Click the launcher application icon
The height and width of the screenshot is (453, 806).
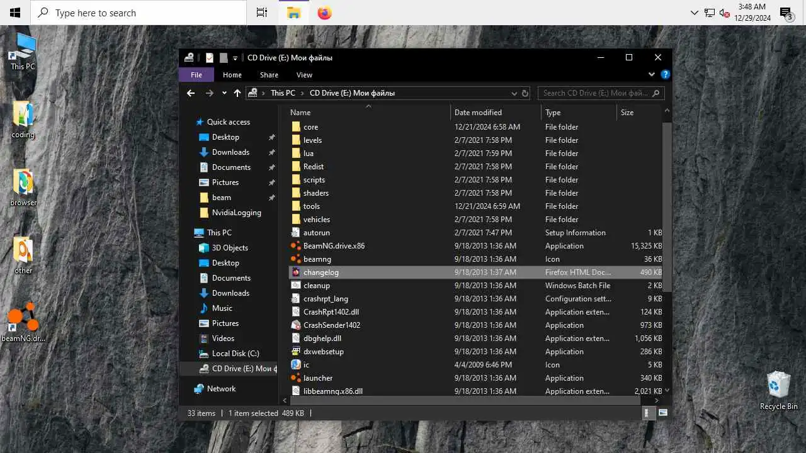(296, 378)
